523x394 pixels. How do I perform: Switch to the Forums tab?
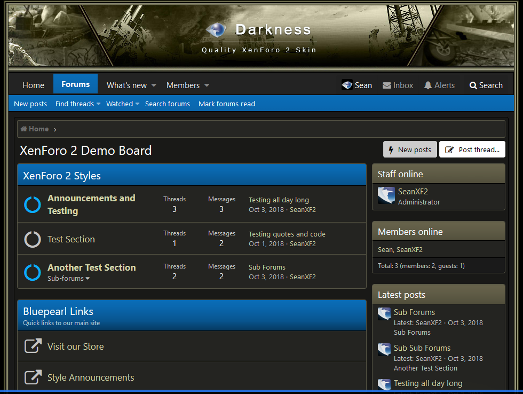coord(75,84)
